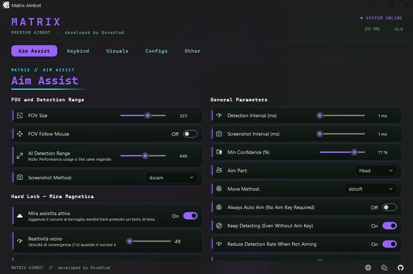Select the Aim Assist tab
Screen dimensions: 413x274
coord(34,51)
